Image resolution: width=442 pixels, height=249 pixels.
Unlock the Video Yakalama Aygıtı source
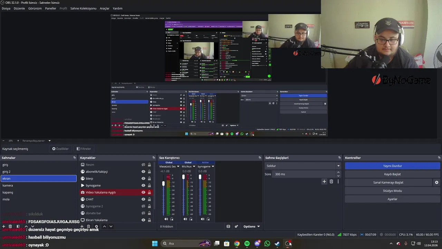click(x=149, y=192)
